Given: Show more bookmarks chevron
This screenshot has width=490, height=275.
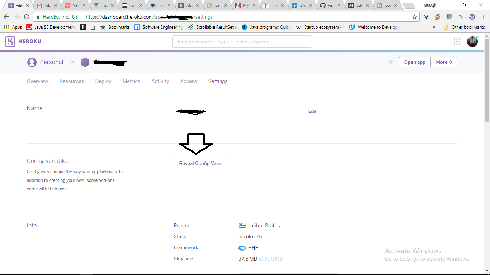Looking at the screenshot, I should pos(434,27).
